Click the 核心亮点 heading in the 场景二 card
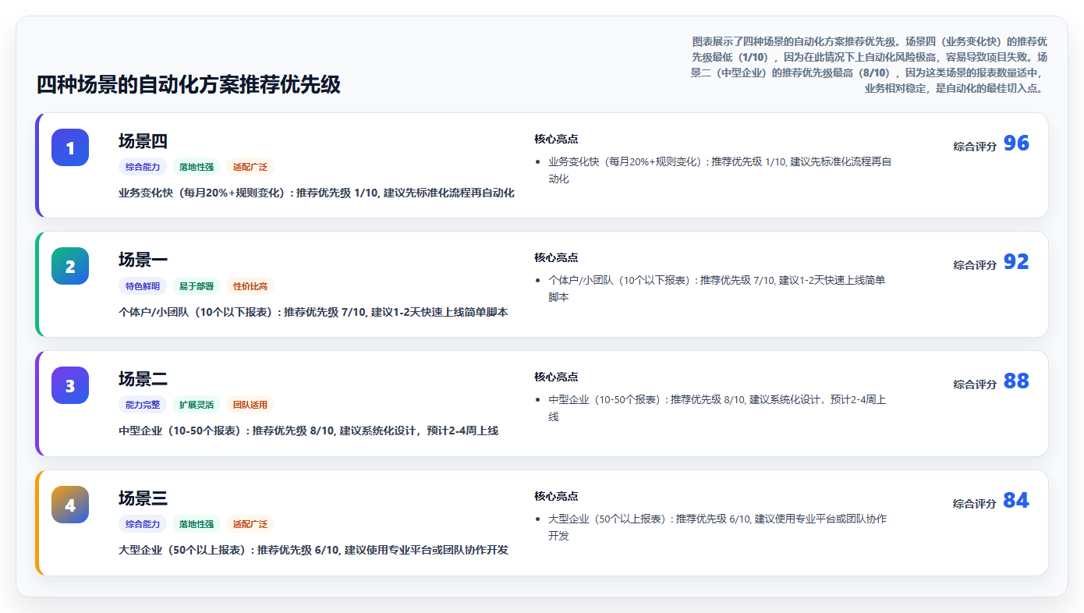1084x613 pixels. click(x=556, y=377)
